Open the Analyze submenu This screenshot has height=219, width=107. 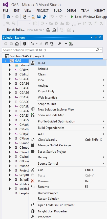(68, 86)
